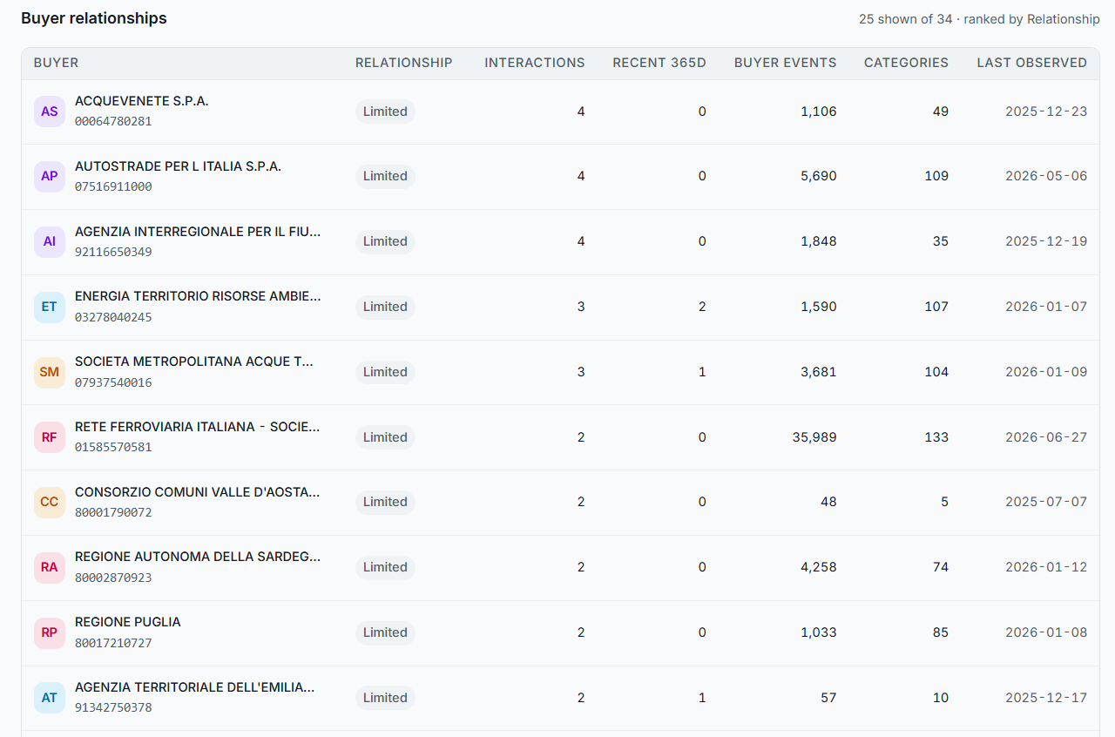This screenshot has width=1115, height=737.
Task: Open buyer SOCIETA METROPOLITANA ACQUE T...
Action: (194, 362)
